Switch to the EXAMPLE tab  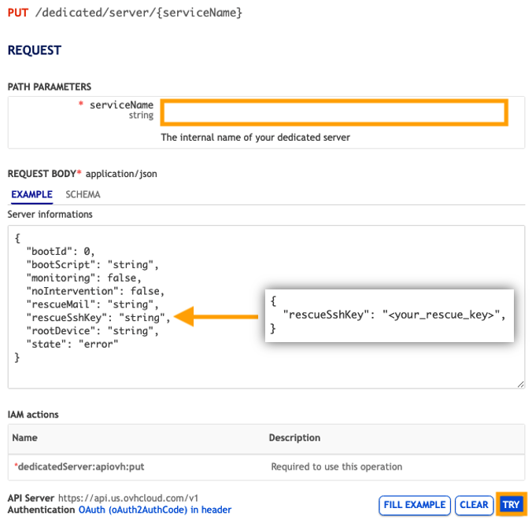[32, 195]
